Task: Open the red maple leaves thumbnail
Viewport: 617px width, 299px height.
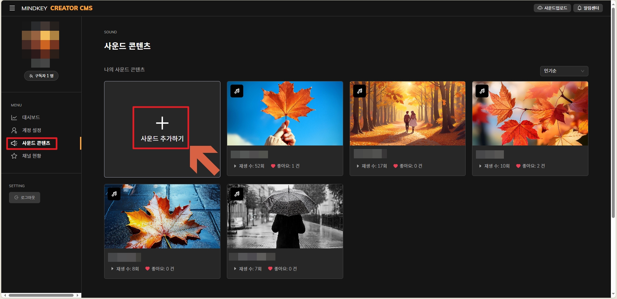Action: coord(530,113)
